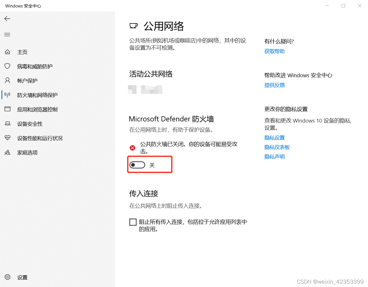Click the 活动公共网络 heading
This screenshot has height=287, width=368.
click(151, 74)
